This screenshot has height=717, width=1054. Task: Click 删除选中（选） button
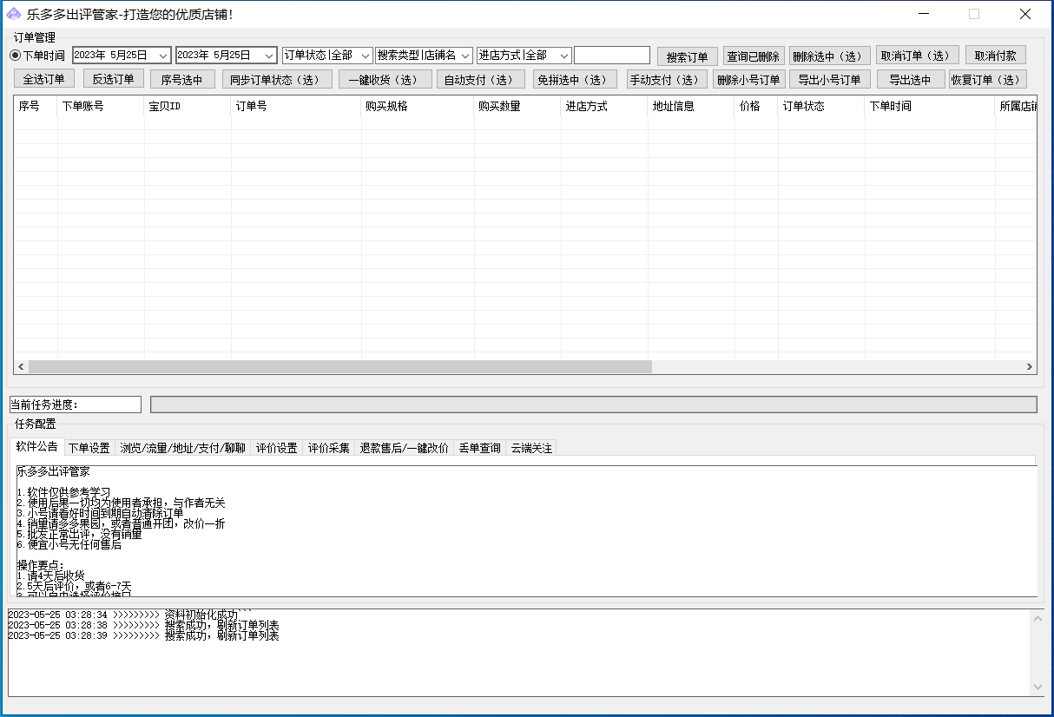tap(830, 56)
